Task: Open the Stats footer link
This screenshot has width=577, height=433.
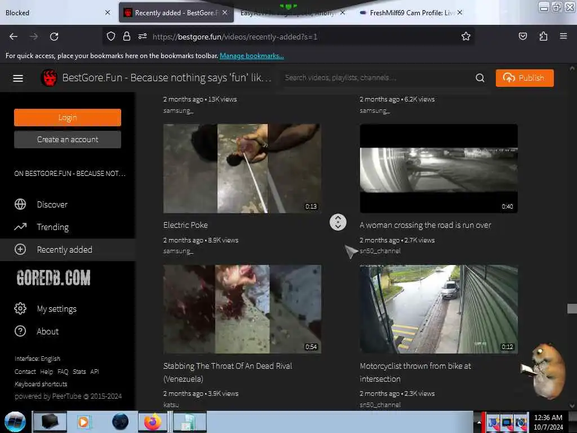Action: point(79,372)
